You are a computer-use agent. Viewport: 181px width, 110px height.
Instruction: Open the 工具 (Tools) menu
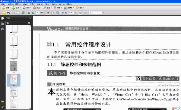[47, 4]
